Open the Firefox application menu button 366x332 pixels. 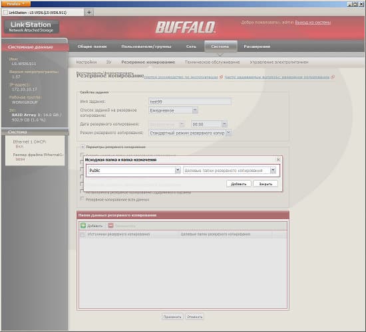[x=16, y=4]
